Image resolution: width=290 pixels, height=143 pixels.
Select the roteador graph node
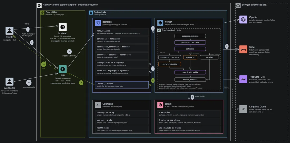190,49
